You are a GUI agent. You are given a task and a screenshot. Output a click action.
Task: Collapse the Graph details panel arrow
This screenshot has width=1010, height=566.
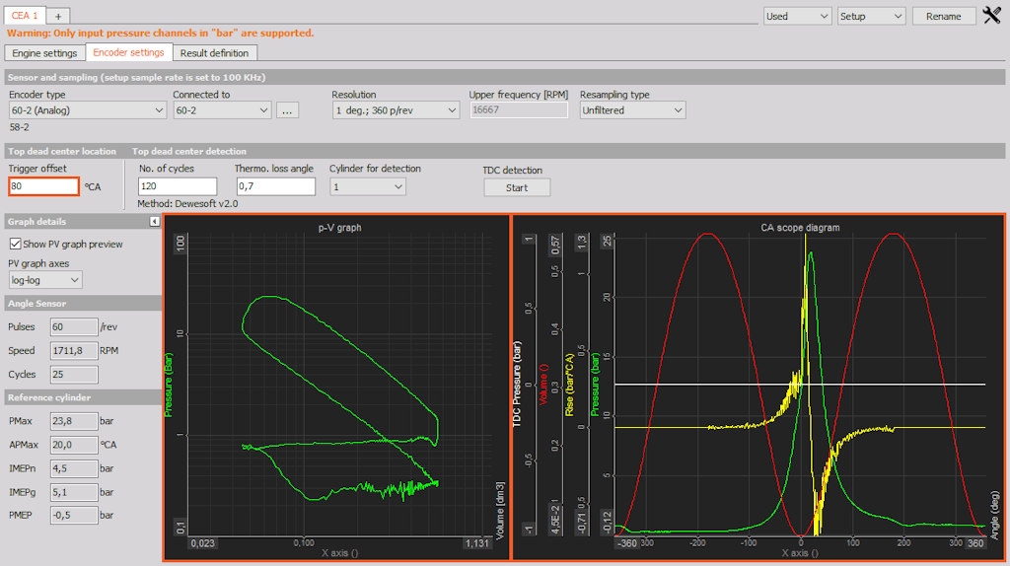coord(155,222)
